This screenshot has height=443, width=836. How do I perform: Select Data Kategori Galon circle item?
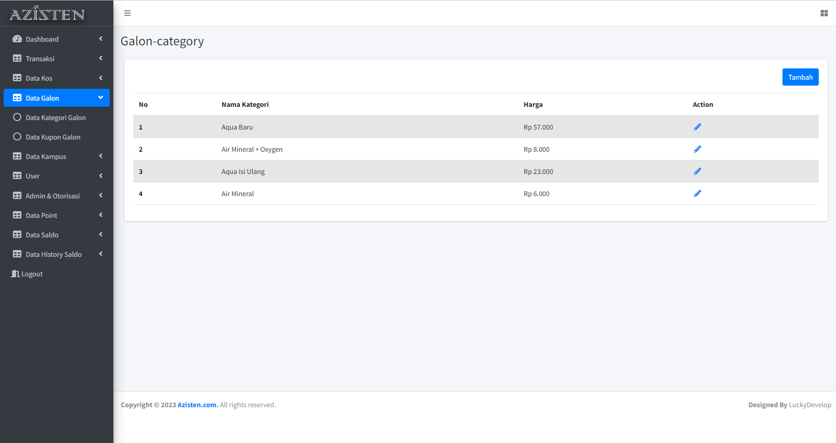pos(17,117)
